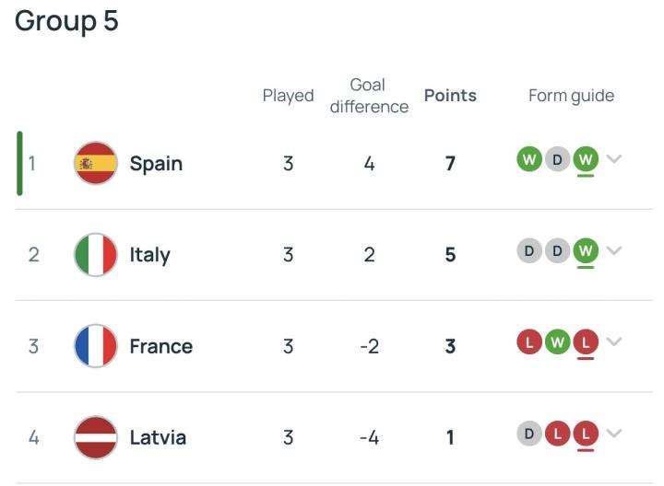The height and width of the screenshot is (486, 664).
Task: Click the Latvia flag icon
Action: click(95, 437)
